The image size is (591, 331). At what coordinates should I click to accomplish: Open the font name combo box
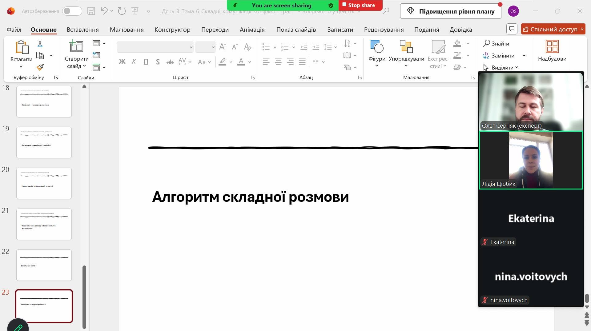point(155,47)
